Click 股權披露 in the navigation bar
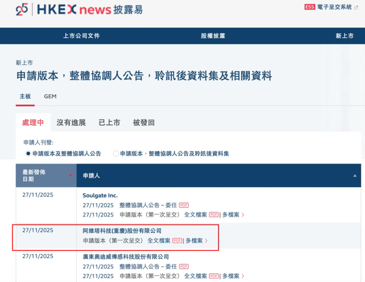Screen dimensions: 365x282 (213, 36)
